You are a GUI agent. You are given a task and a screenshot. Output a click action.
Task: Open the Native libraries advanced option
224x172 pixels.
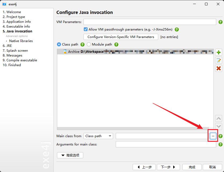pyautogui.click(x=21, y=41)
